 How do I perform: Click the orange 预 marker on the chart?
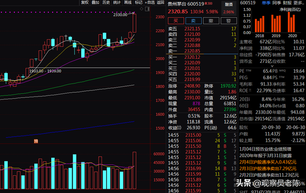(x=36, y=141)
